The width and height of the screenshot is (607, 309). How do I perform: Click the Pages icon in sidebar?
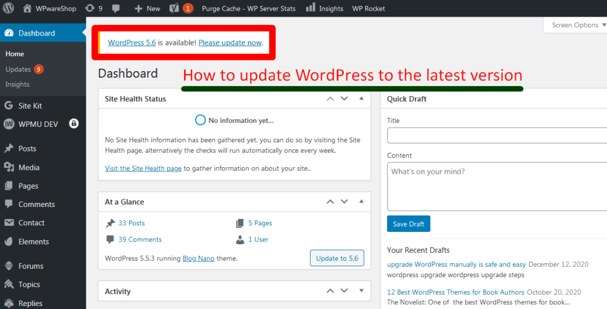click(8, 186)
